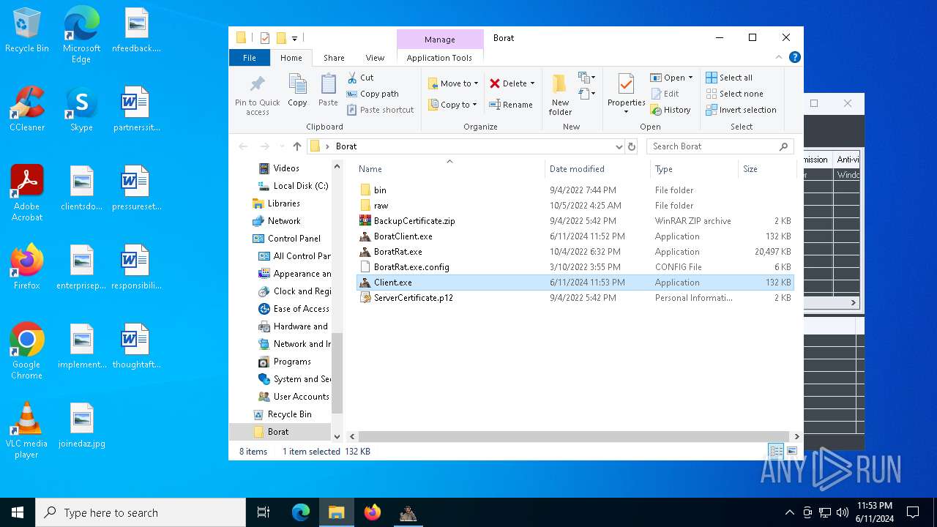The height and width of the screenshot is (527, 937).
Task: Click the Rename button
Action: [x=511, y=105]
